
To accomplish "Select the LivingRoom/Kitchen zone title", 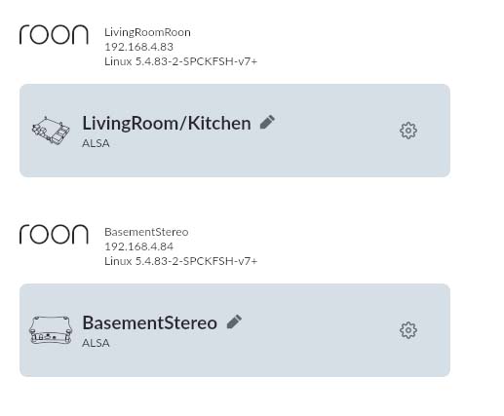I will 167,124.
